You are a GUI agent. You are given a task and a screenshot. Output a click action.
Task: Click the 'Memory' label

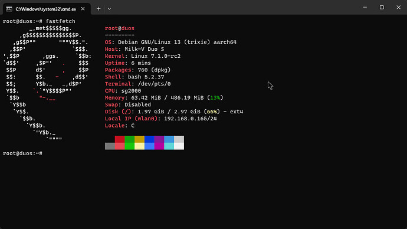pyautogui.click(x=115, y=98)
